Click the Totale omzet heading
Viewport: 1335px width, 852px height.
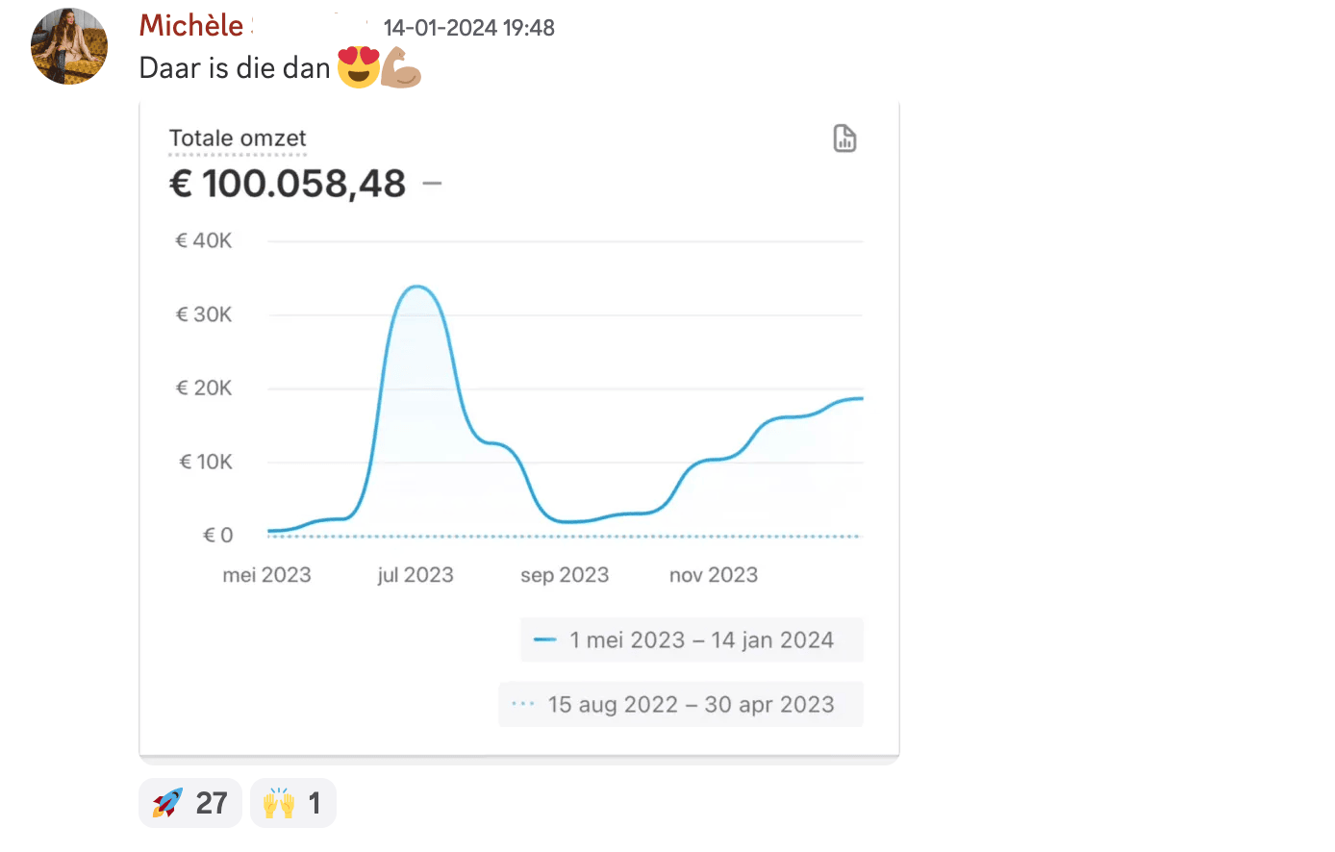pyautogui.click(x=238, y=138)
